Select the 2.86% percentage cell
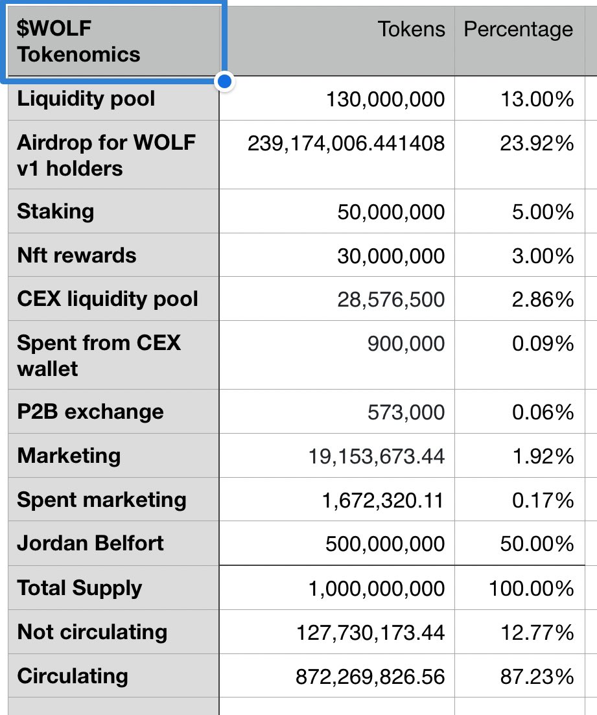Viewport: 597px width, 715px height. click(519, 299)
